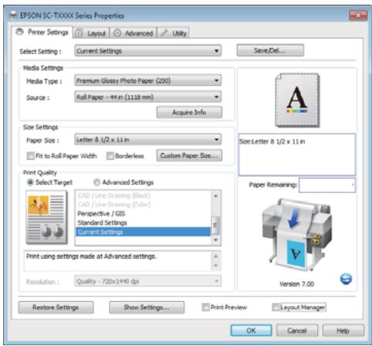Open the Utility tab
The image size is (372, 346).
click(174, 33)
